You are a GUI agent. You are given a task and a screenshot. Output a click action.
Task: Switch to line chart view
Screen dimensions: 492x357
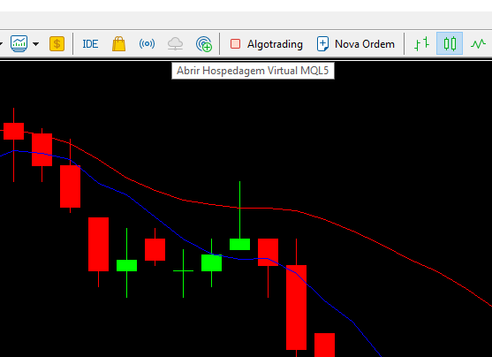(478, 43)
